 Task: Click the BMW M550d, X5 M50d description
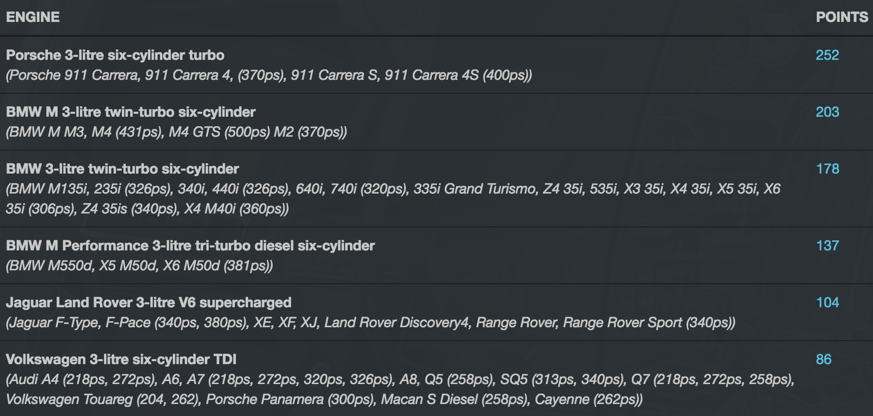tap(139, 265)
